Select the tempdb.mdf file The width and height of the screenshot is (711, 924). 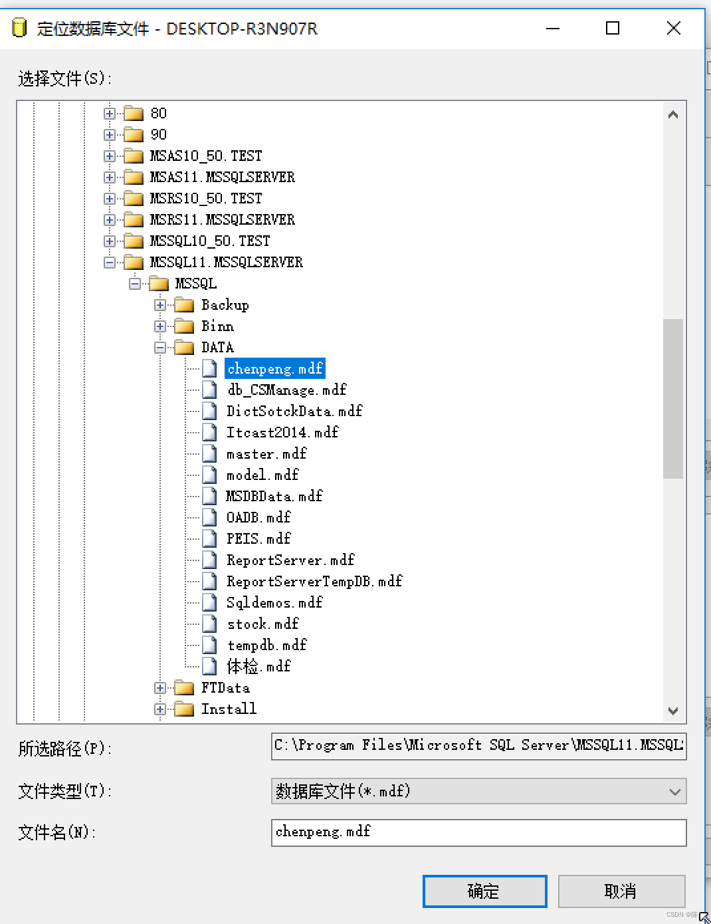[266, 645]
